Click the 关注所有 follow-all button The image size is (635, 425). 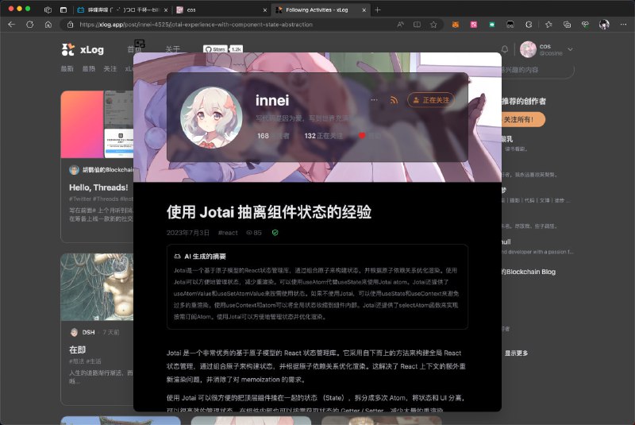[x=523, y=118]
